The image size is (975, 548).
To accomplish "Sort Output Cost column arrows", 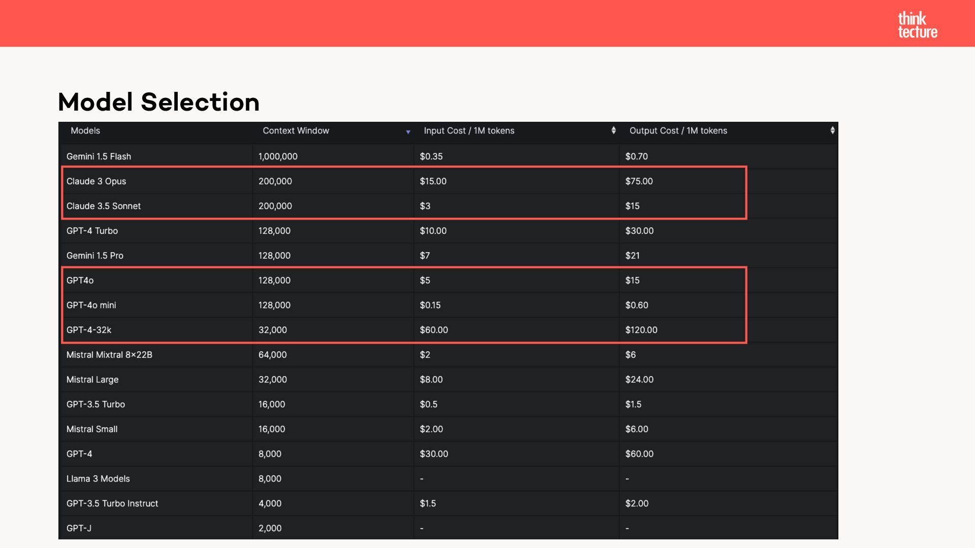I will coord(832,130).
